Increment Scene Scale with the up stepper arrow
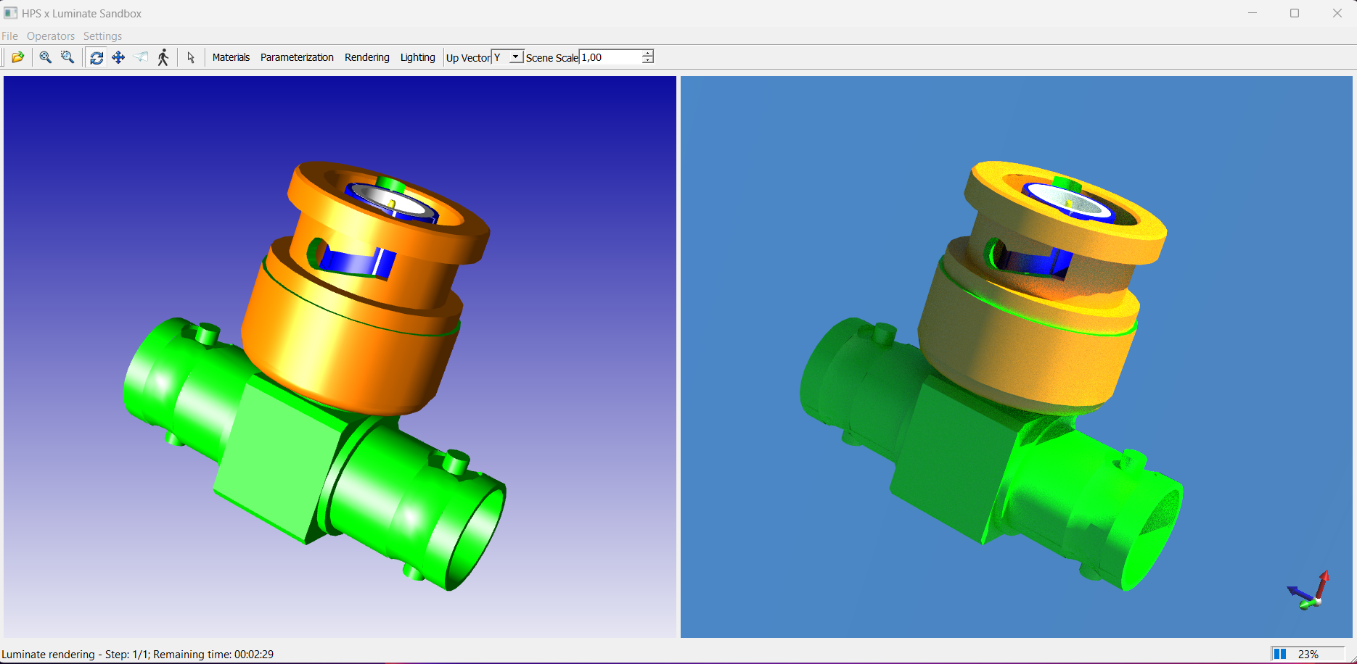This screenshot has height=664, width=1357. click(x=647, y=53)
